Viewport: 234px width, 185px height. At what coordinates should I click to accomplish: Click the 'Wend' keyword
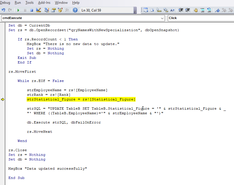22,141
